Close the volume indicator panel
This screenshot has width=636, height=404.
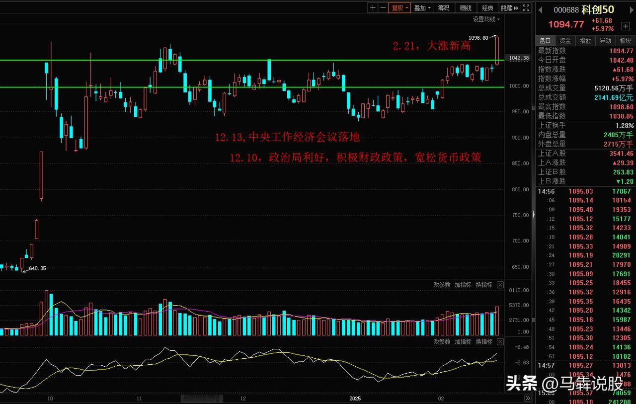pos(500,285)
